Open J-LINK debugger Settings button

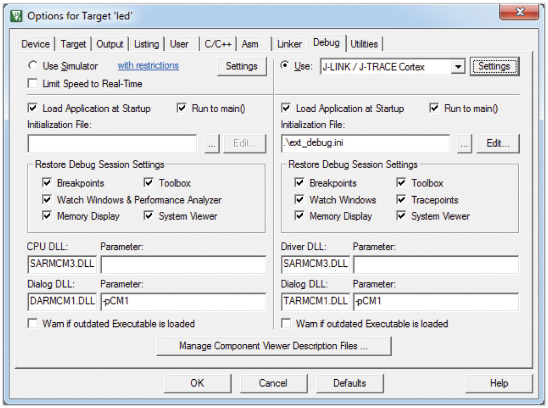pyautogui.click(x=494, y=66)
